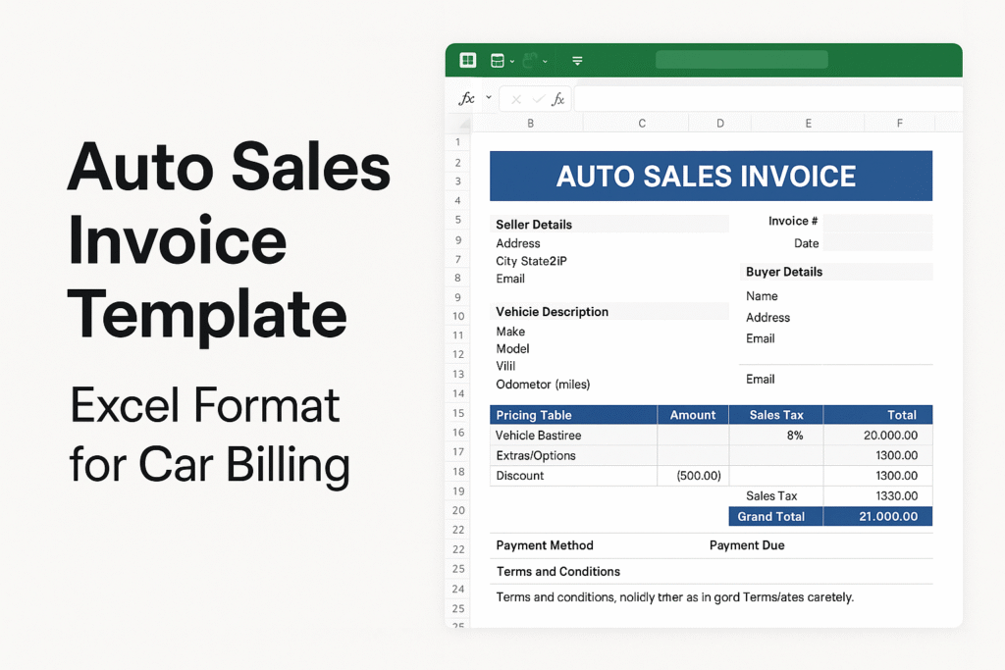Click the paint format icon in the toolbar
The image size is (1005, 670).
click(x=531, y=60)
